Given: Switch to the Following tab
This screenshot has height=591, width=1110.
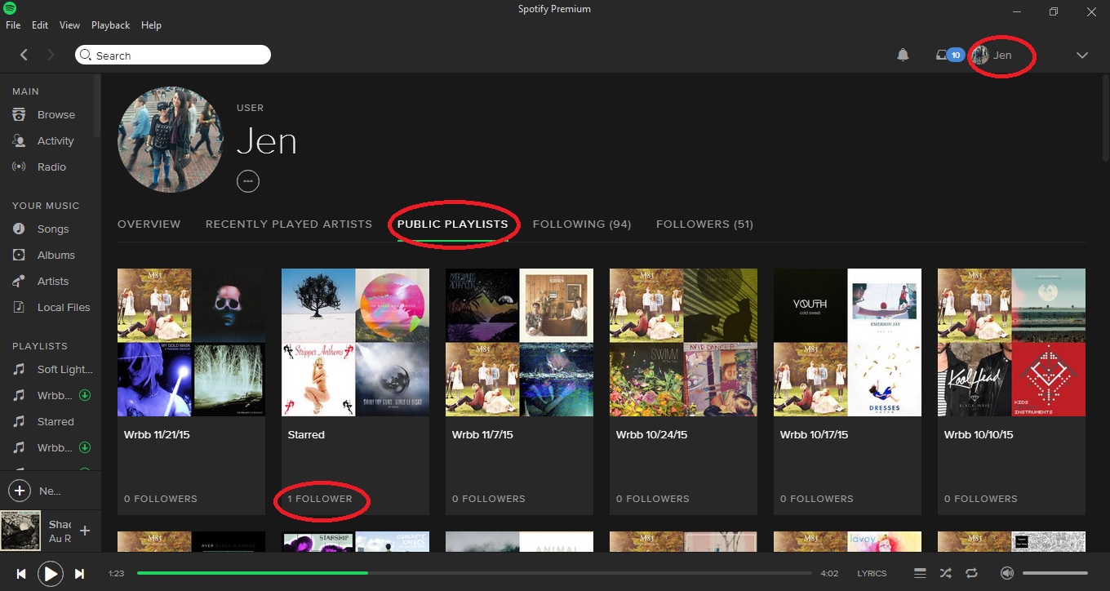Looking at the screenshot, I should (x=582, y=224).
